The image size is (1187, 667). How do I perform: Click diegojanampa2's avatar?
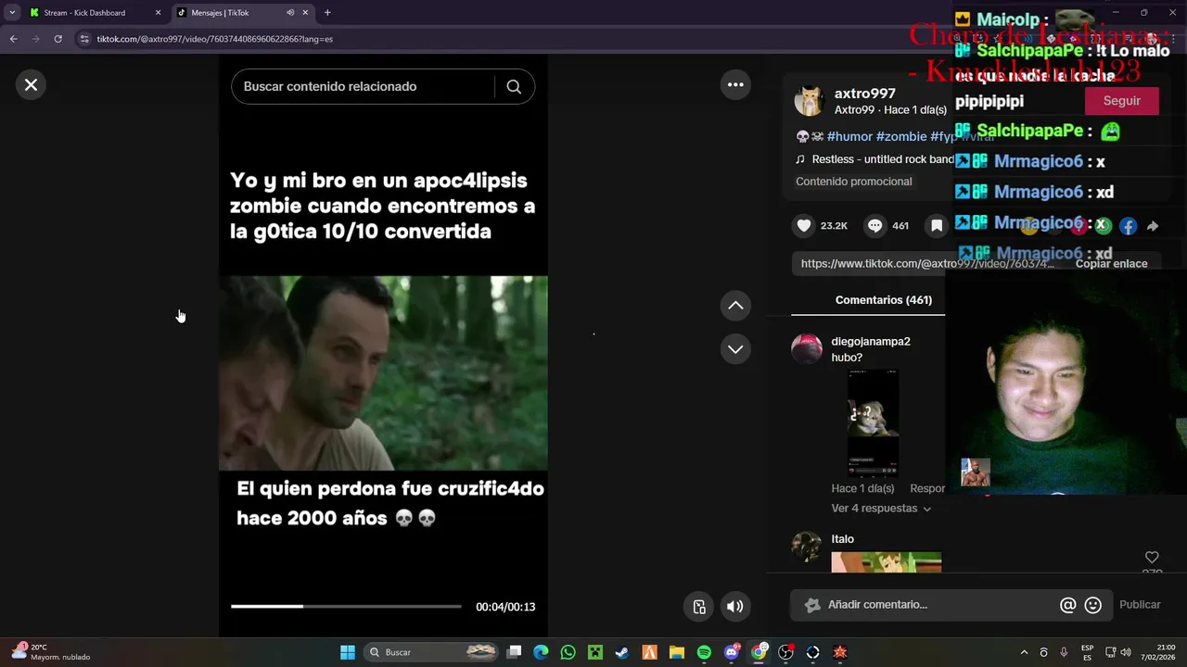click(806, 349)
